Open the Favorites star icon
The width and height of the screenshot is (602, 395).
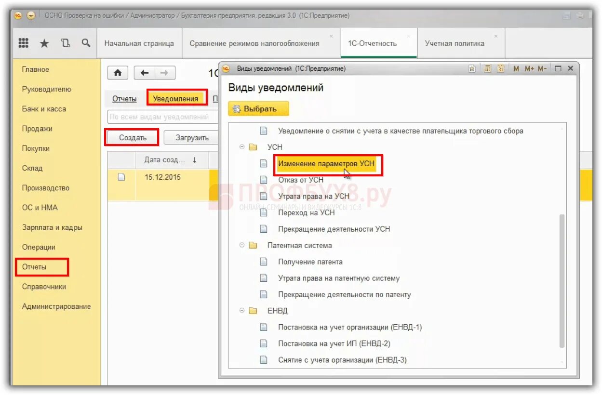pos(44,43)
